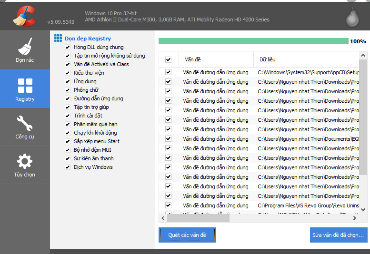Click the vertical scrollbar up arrow
The width and height of the screenshot is (370, 254).
tap(363, 55)
